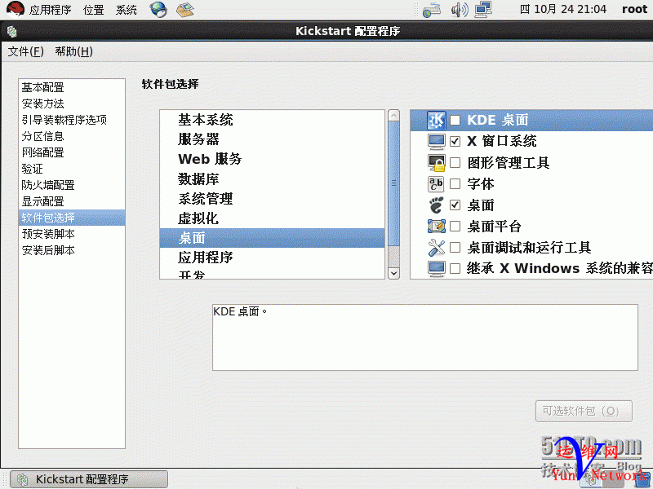Click the 可选软件包(O) button
This screenshot has width=653, height=489.
(x=584, y=412)
